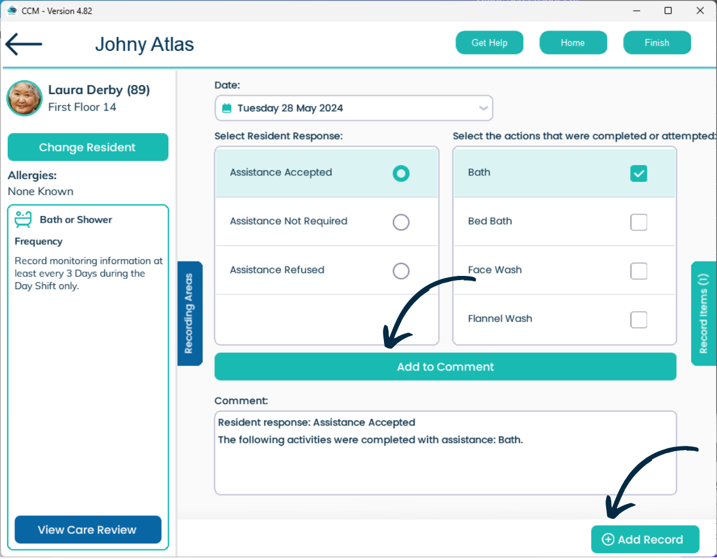Click Laura Derby's profile photo
This screenshot has width=717, height=559.
click(x=24, y=98)
